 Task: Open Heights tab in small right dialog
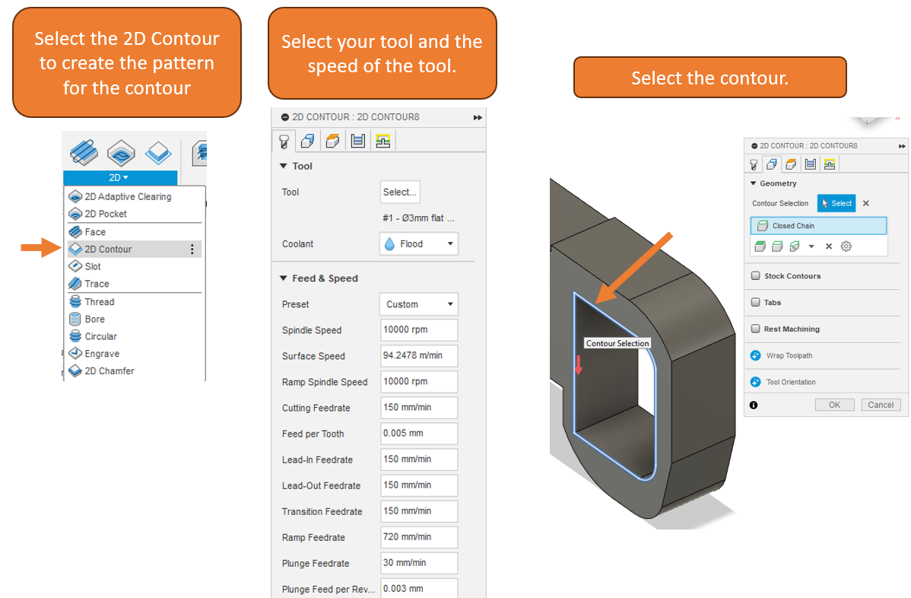791,164
